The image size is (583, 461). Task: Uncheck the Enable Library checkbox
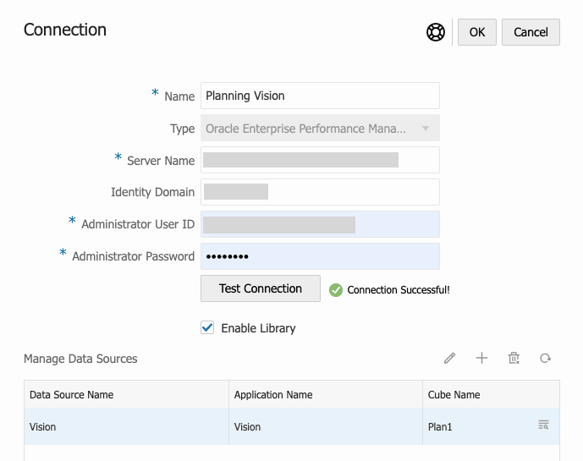point(207,327)
